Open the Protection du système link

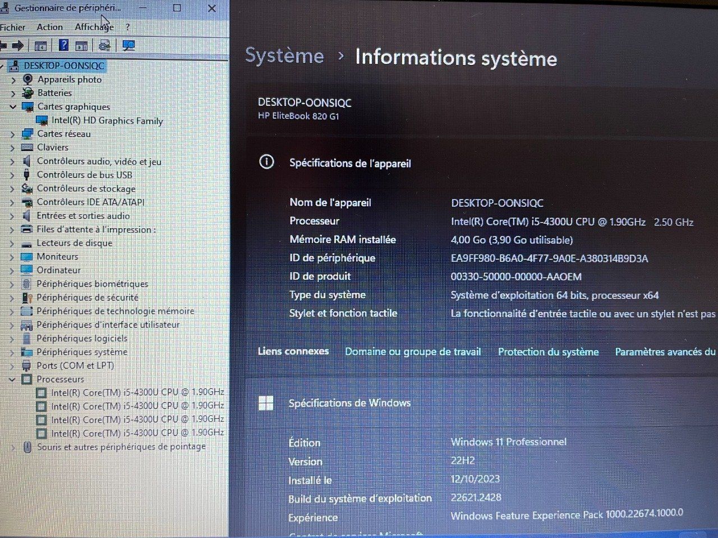click(548, 352)
